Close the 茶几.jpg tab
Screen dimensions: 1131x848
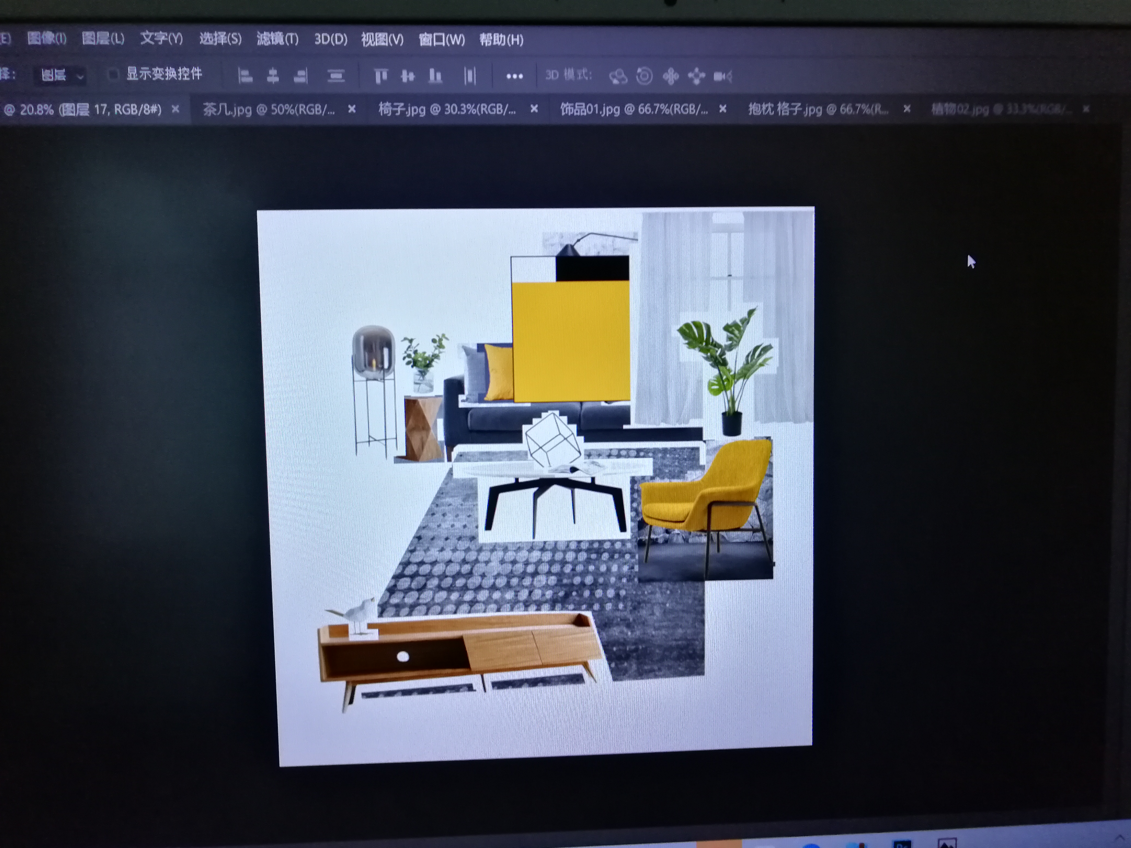coord(352,109)
